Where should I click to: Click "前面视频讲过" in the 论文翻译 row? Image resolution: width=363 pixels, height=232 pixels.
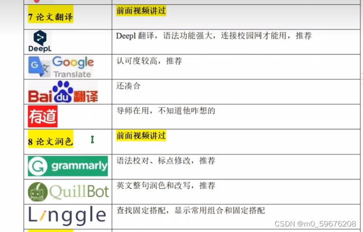coord(141,11)
